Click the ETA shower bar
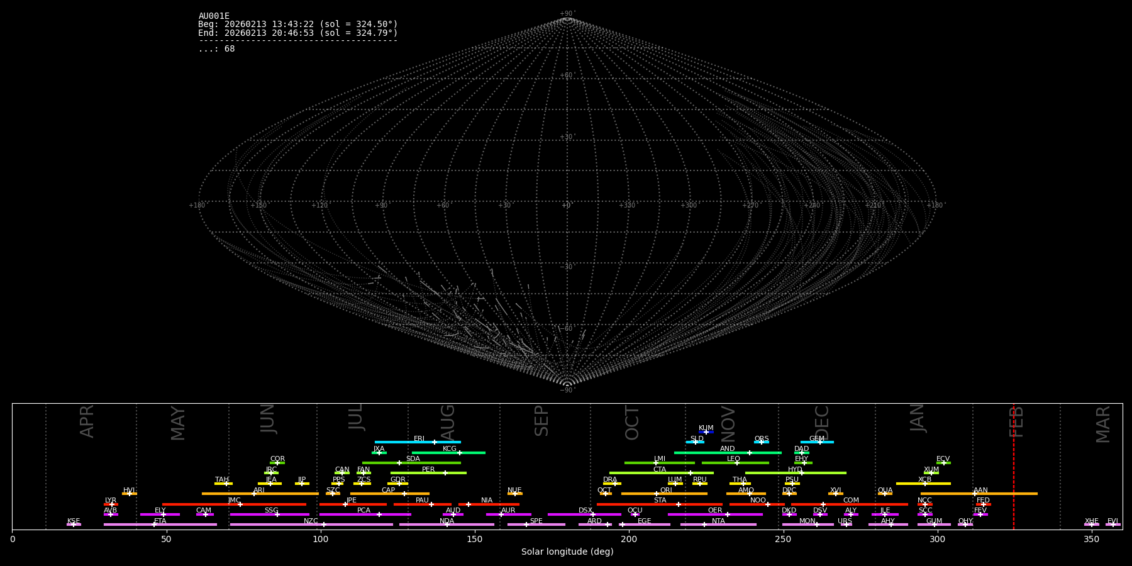The height and width of the screenshot is (566, 1132). [x=160, y=524]
